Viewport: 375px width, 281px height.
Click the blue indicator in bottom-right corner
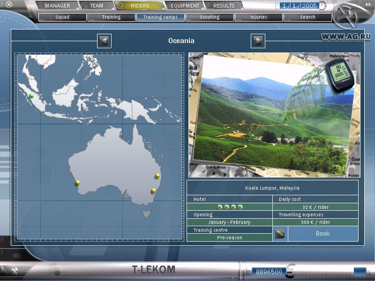coord(360,271)
